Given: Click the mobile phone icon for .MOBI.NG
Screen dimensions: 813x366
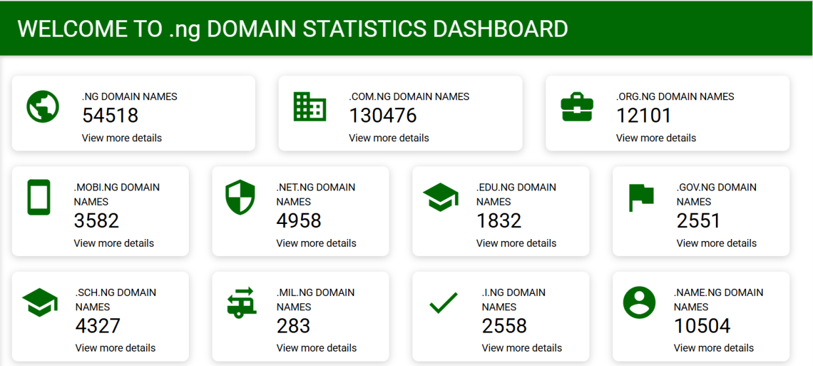Looking at the screenshot, I should (x=39, y=197).
